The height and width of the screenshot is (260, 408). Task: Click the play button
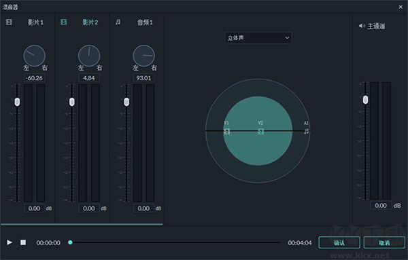[10, 242]
